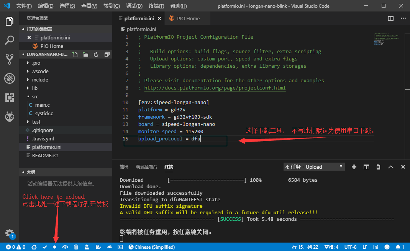
Task: Collapse the src folder
Action: pyautogui.click(x=28, y=97)
